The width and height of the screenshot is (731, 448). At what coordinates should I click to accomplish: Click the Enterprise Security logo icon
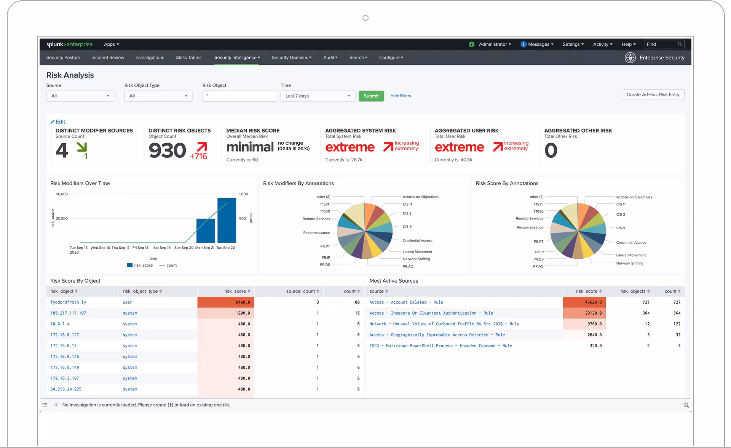(630, 58)
